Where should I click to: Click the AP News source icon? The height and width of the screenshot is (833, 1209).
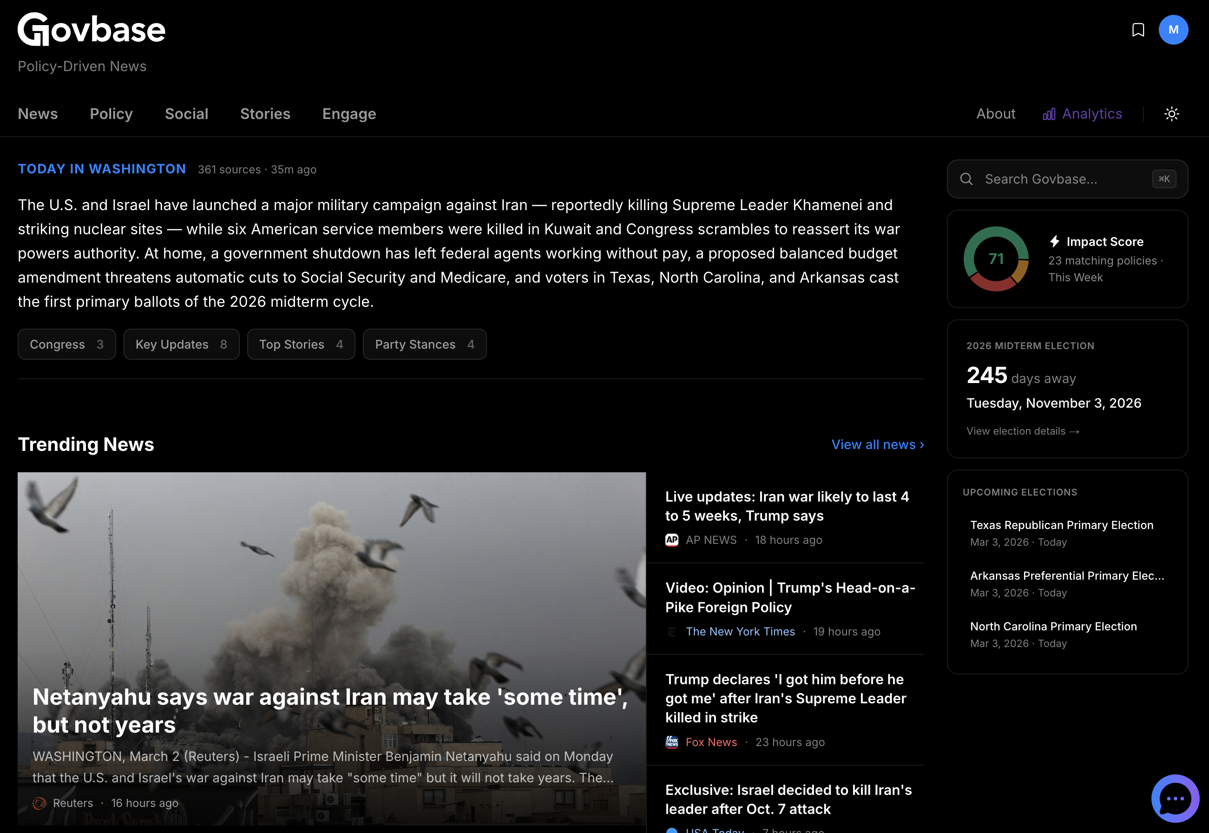click(x=672, y=540)
